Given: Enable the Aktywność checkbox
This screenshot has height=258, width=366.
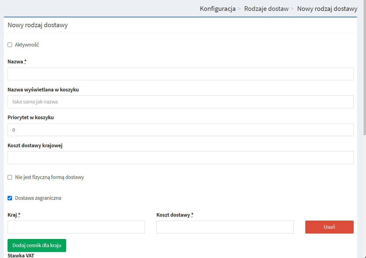Looking at the screenshot, I should click(10, 45).
